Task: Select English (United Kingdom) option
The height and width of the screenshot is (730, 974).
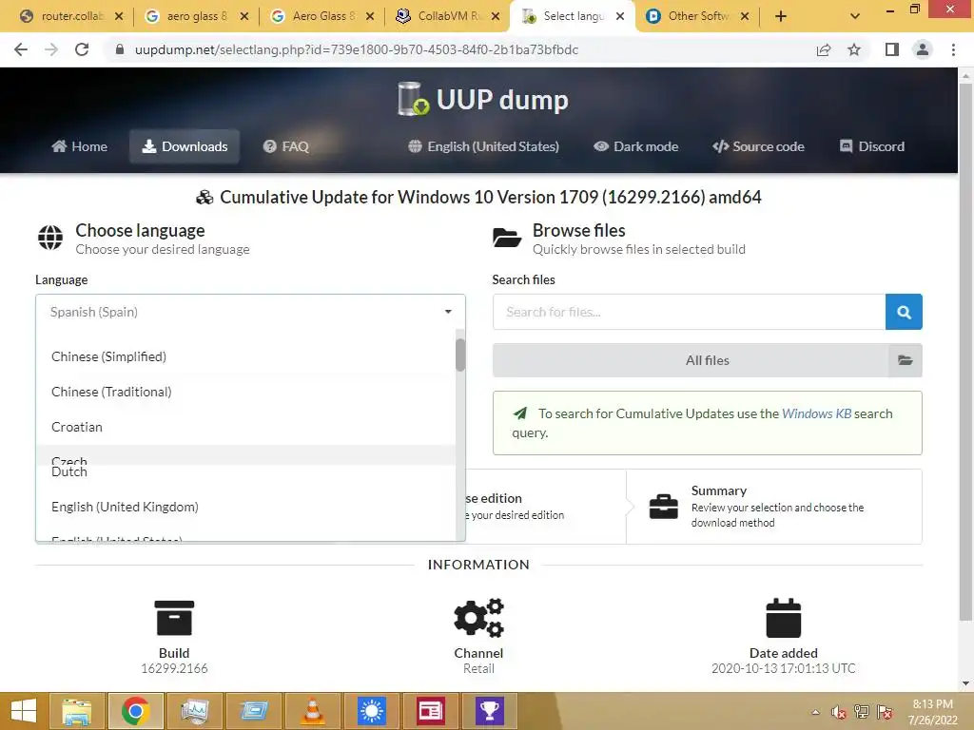Action: click(x=246, y=507)
